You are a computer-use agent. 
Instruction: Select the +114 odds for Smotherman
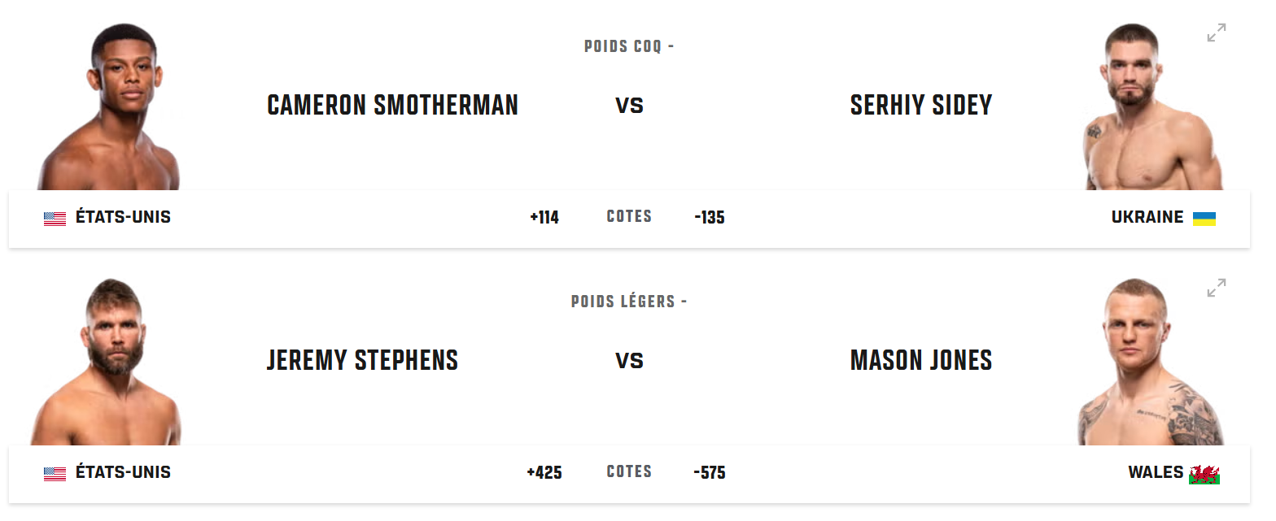coord(544,218)
